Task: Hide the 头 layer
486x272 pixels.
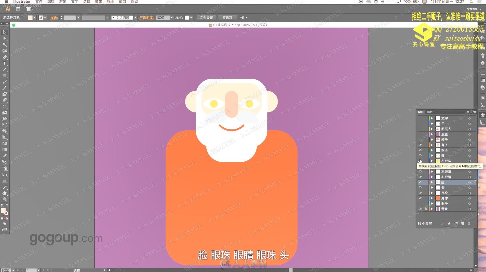Action: pyautogui.click(x=420, y=188)
